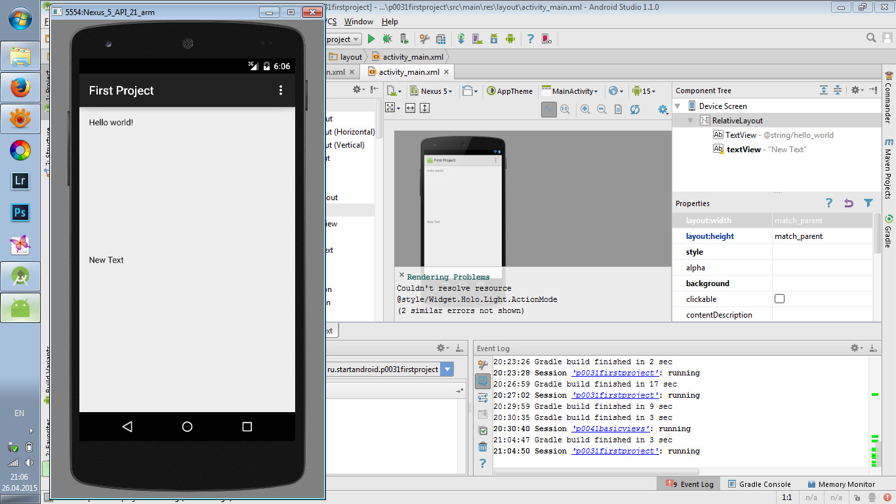The width and height of the screenshot is (896, 504).
Task: Open locale globe dropdown
Action: (616, 91)
